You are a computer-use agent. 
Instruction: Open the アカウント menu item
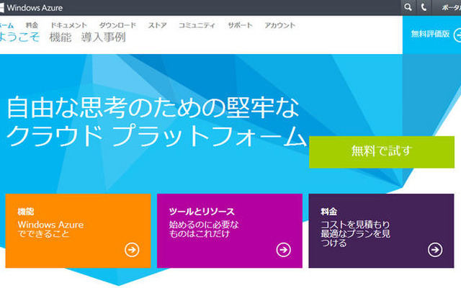click(279, 25)
